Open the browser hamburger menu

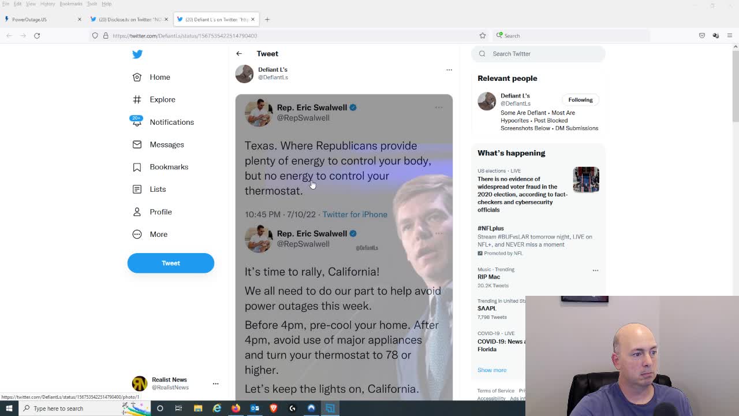(730, 36)
